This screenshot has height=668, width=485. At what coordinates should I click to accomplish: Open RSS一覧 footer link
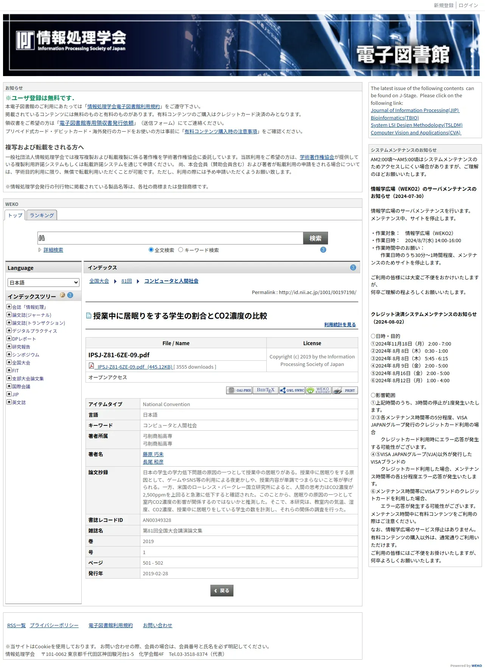pos(16,625)
